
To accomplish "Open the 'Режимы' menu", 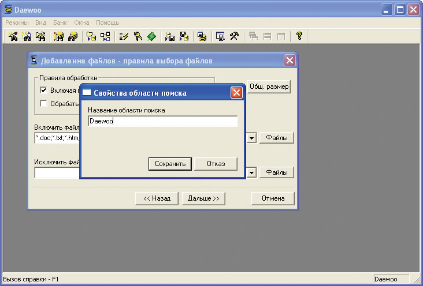I will coord(17,22).
